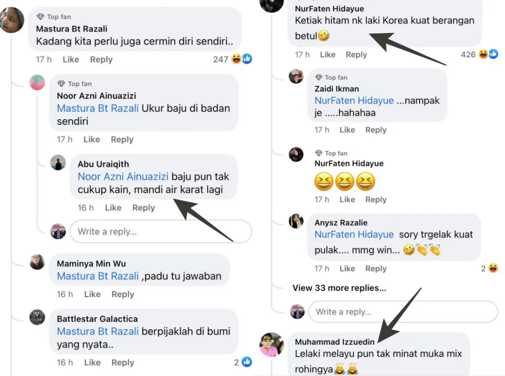Image resolution: width=505 pixels, height=376 pixels.
Task: Reply to Zaidi Ikman's comment
Action: pyautogui.click(x=376, y=130)
